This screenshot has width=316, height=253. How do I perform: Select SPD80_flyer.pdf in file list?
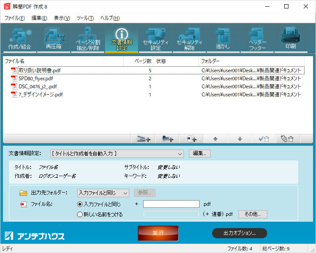coord(36,79)
